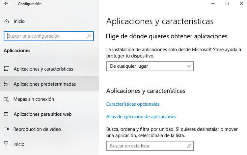Open the bottom Inicio section in the sidebar
Image resolution: width=247 pixels, height=155 pixels.
click(x=49, y=144)
